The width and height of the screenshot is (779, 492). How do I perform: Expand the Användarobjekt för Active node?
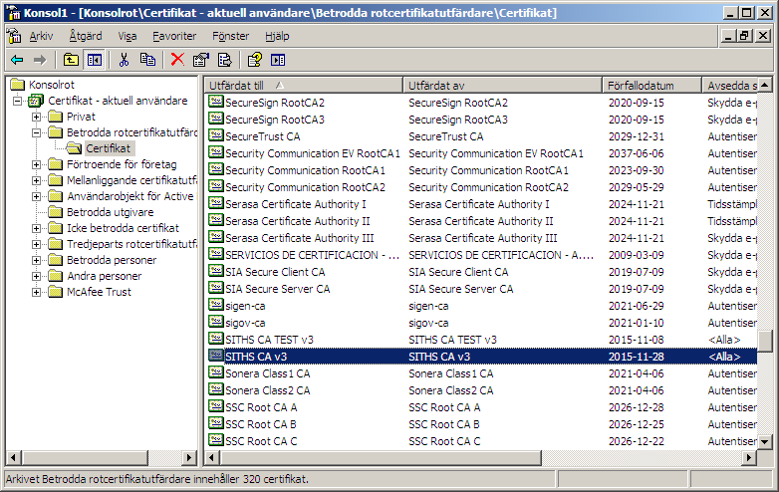point(36,196)
